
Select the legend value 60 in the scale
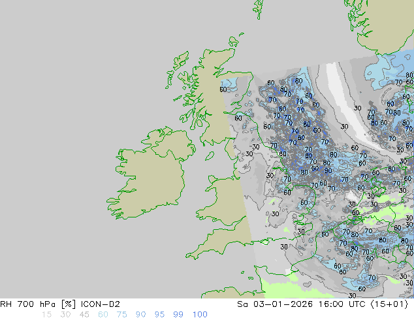coord(103,315)
